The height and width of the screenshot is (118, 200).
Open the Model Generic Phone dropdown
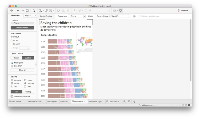point(112,16)
